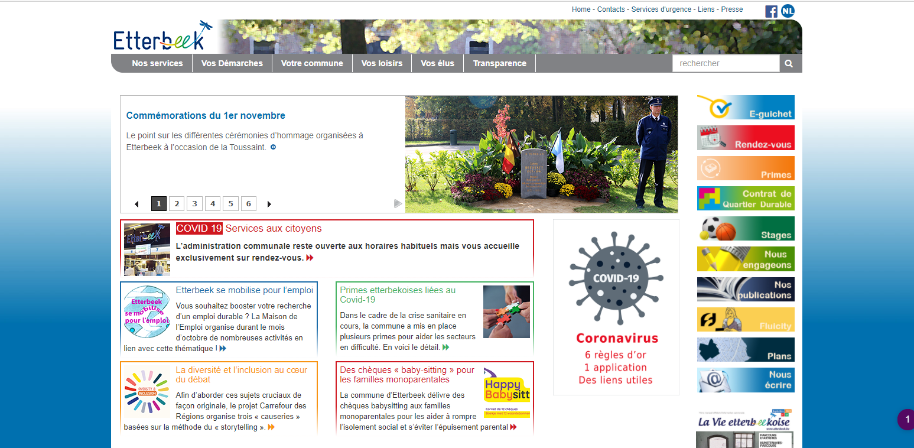Expand the Transparence menu

tap(499, 63)
